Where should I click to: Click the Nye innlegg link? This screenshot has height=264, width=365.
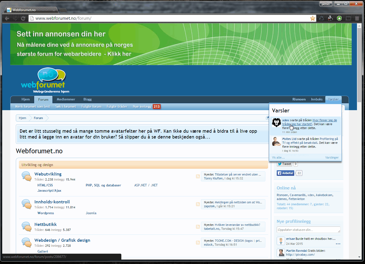point(142,107)
